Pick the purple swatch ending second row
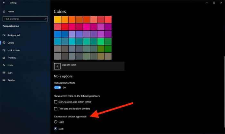The height and width of the screenshot is (134, 225). coord(108,27)
